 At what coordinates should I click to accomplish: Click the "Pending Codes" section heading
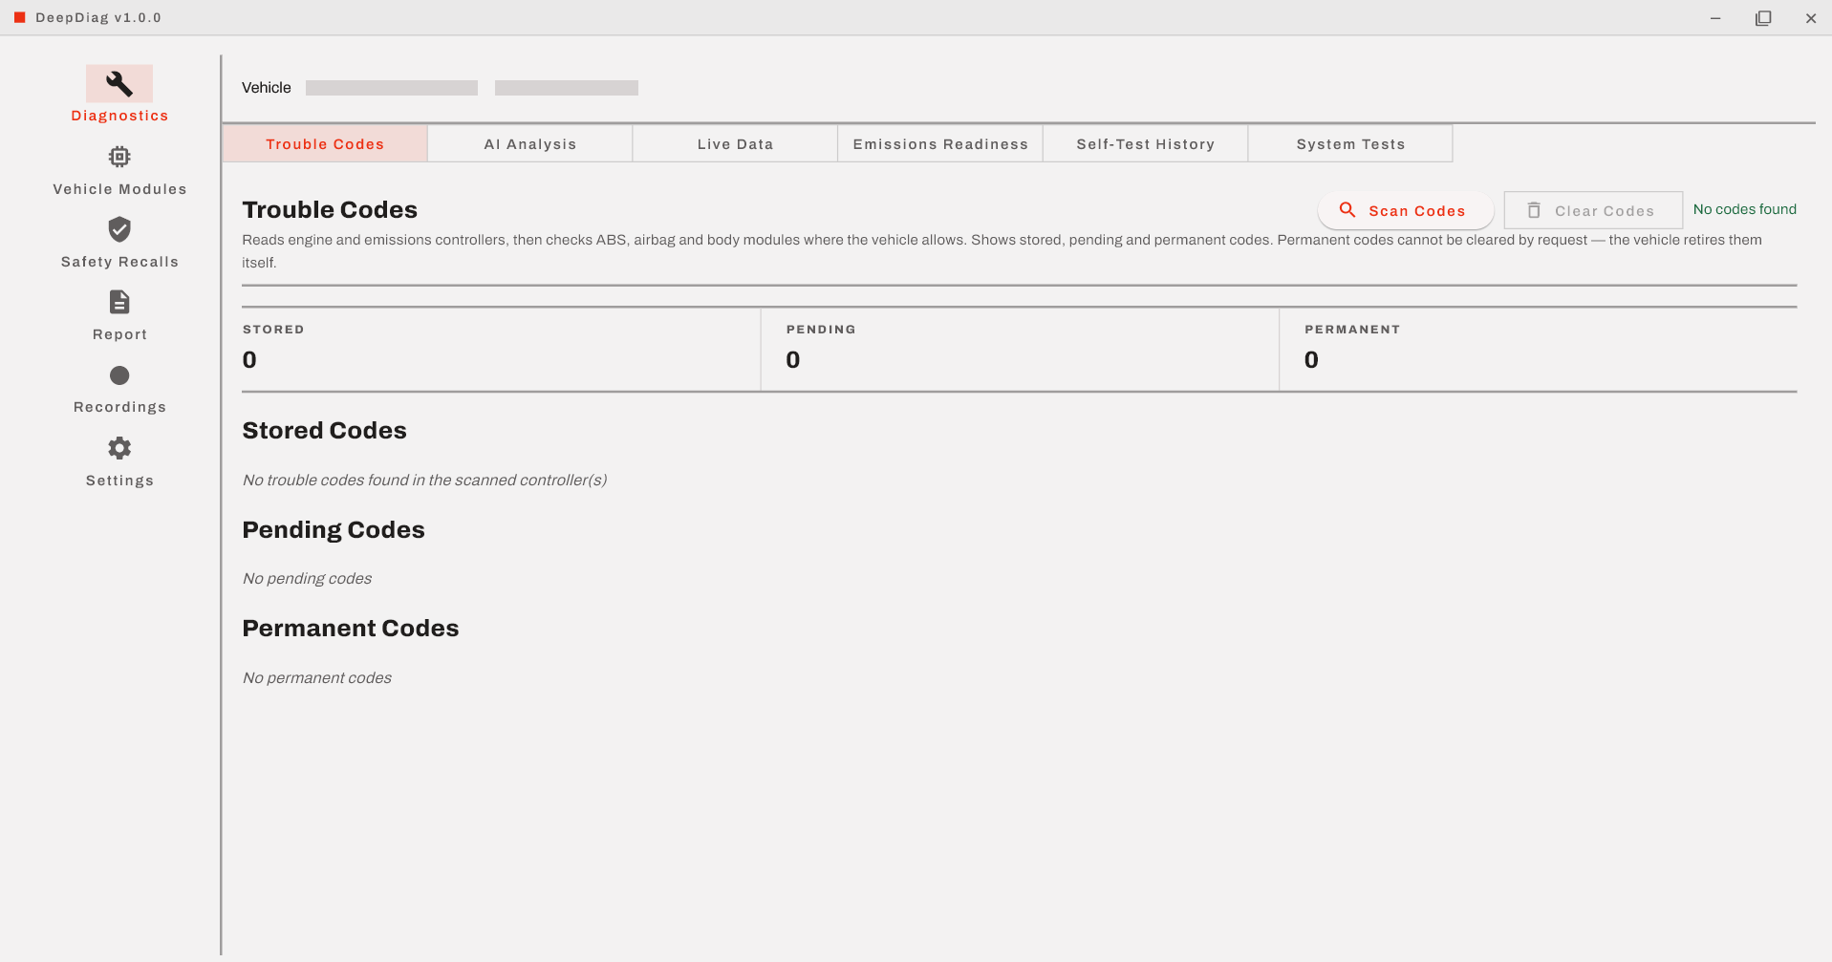point(334,529)
